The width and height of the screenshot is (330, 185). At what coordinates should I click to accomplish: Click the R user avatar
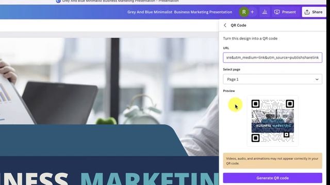tap(244, 12)
